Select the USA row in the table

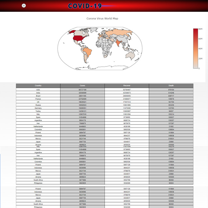point(38,90)
